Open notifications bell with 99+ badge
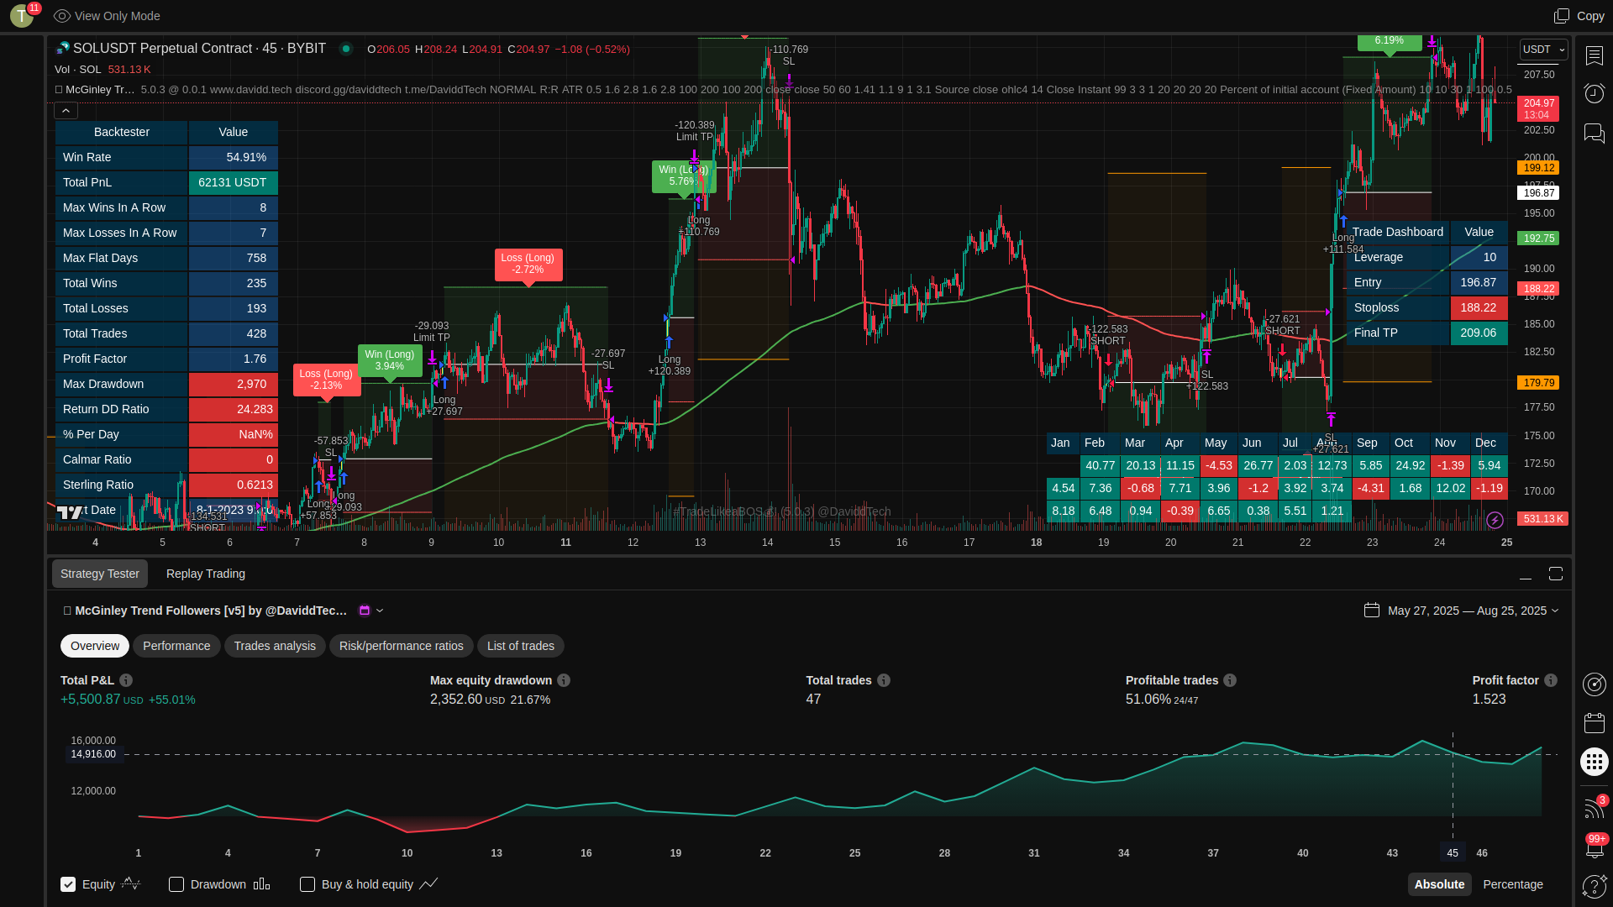The width and height of the screenshot is (1613, 907). (x=1594, y=847)
